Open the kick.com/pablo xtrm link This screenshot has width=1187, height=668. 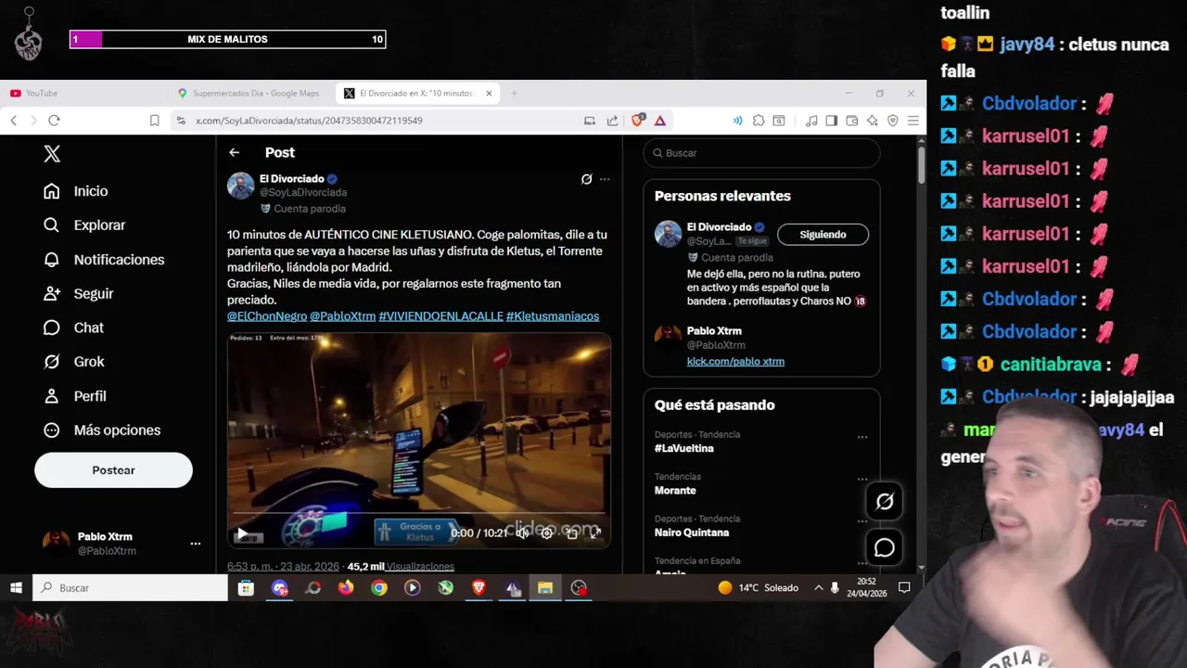pyautogui.click(x=735, y=362)
